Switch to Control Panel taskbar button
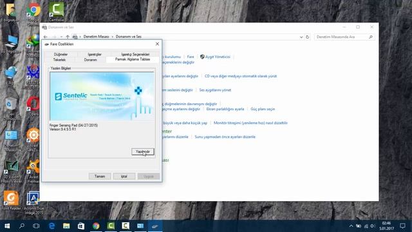This screenshot has height=232, width=412. pyautogui.click(x=140, y=226)
